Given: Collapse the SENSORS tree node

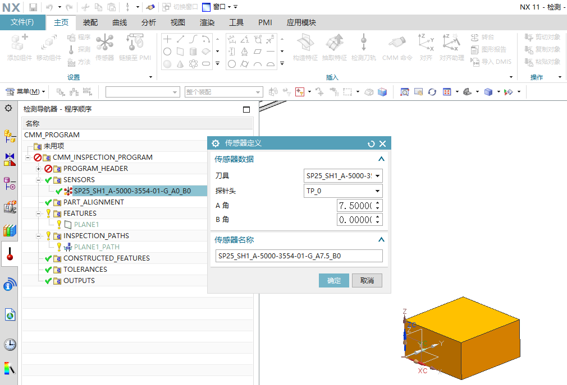Looking at the screenshot, I should pyautogui.click(x=38, y=180).
